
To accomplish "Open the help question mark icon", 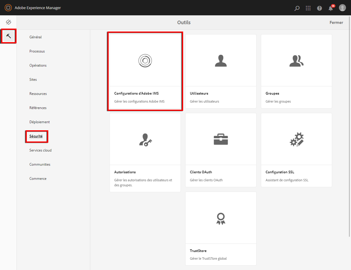I will (x=319, y=8).
